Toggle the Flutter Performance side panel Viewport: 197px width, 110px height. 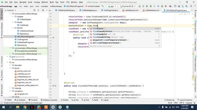[x=195, y=64]
